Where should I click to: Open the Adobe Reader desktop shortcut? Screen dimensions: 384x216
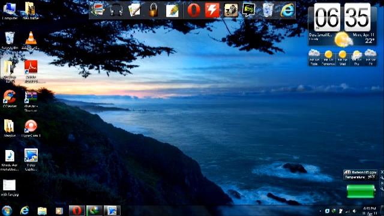[x=31, y=71]
